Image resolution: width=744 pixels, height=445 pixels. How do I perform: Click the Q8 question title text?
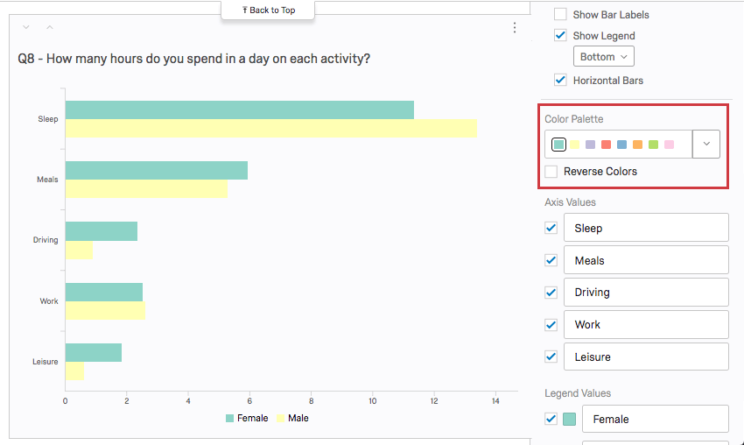pyautogui.click(x=193, y=60)
